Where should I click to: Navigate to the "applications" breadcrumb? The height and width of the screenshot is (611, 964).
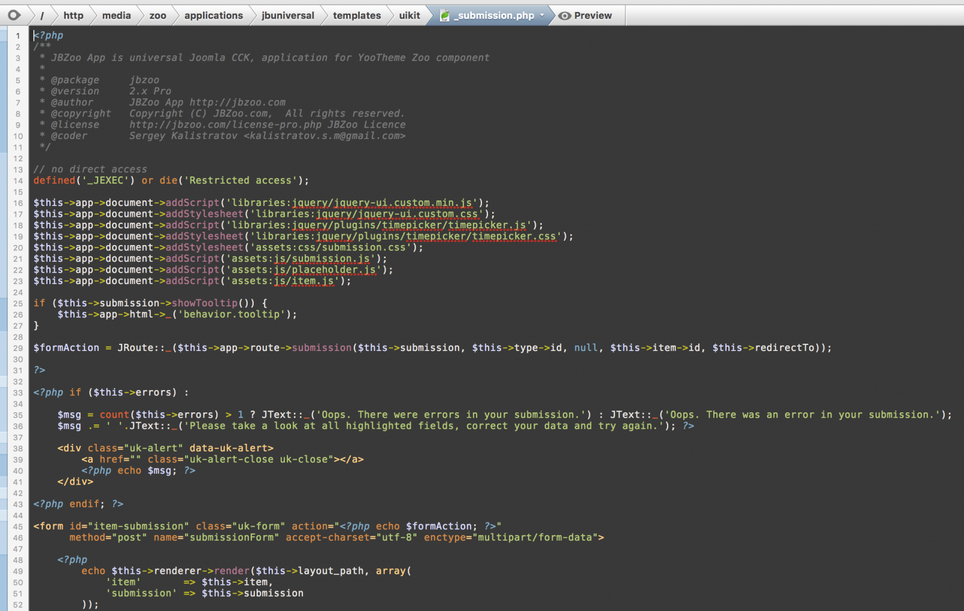[x=213, y=16]
